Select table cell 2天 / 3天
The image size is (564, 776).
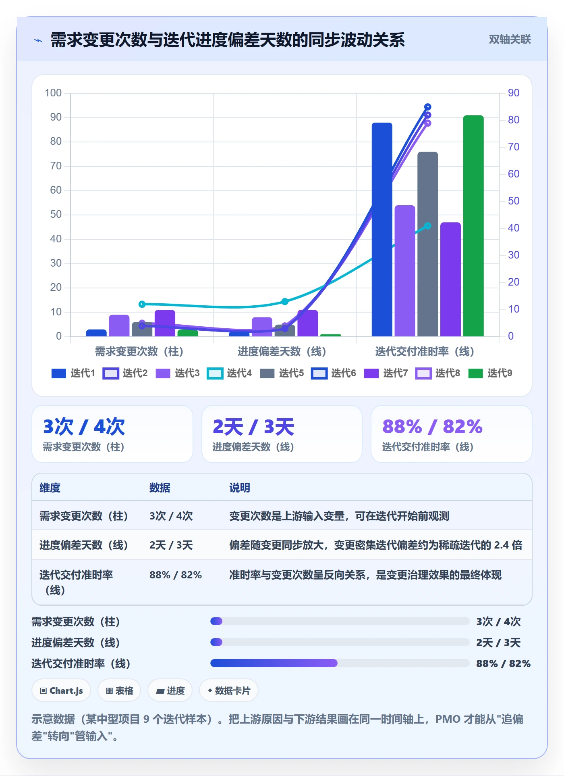point(171,545)
